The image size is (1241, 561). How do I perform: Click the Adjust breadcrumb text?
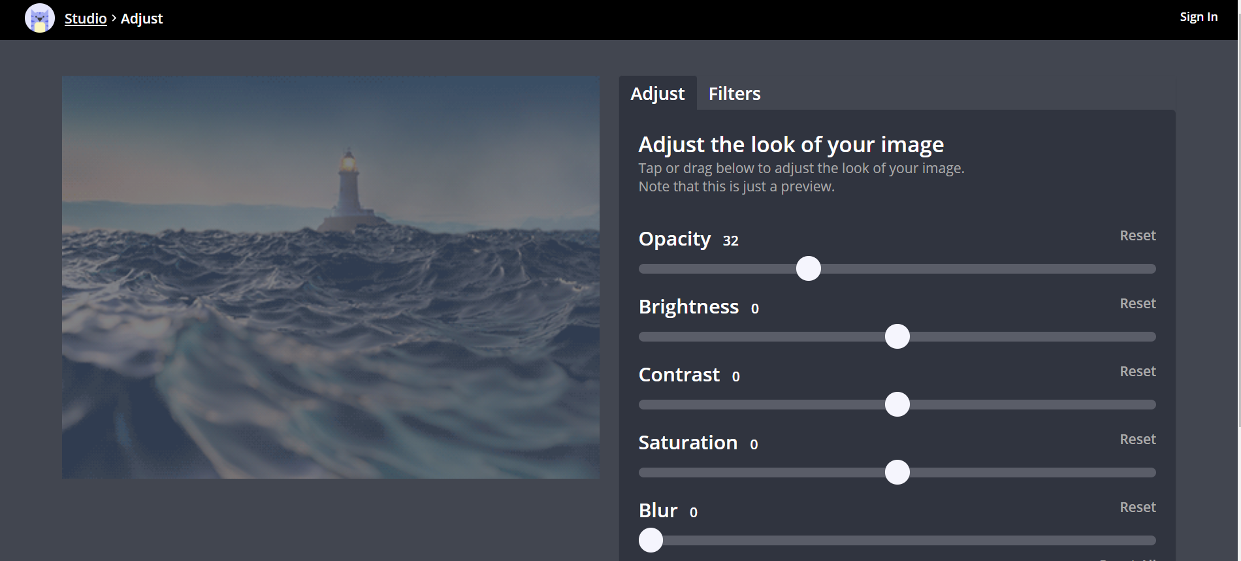(x=142, y=18)
